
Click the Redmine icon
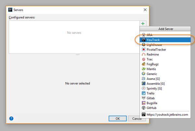pyautogui.click(x=144, y=54)
